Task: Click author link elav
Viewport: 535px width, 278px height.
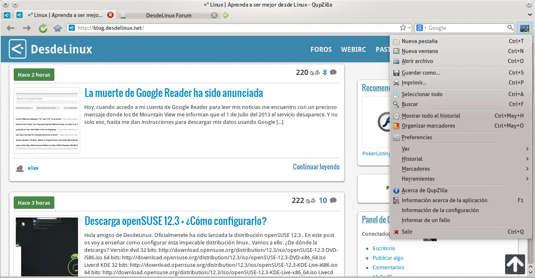Action: point(33,168)
